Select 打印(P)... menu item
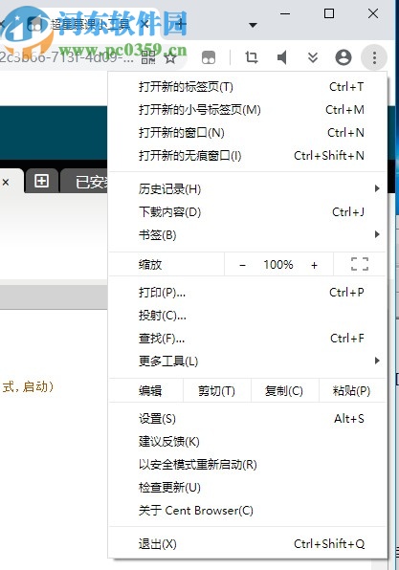This screenshot has height=570, width=399. (x=247, y=293)
